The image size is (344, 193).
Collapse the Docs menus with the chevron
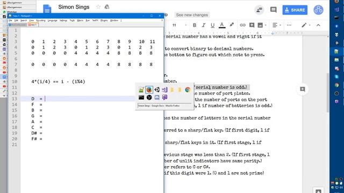pyautogui.click(x=318, y=25)
